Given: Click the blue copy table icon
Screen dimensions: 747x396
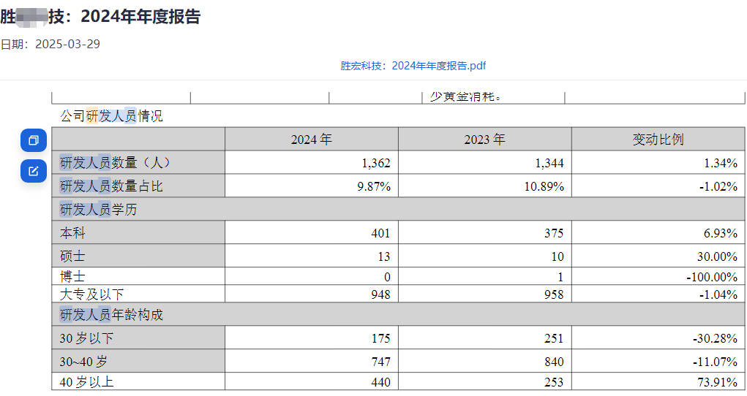Looking at the screenshot, I should [34, 140].
